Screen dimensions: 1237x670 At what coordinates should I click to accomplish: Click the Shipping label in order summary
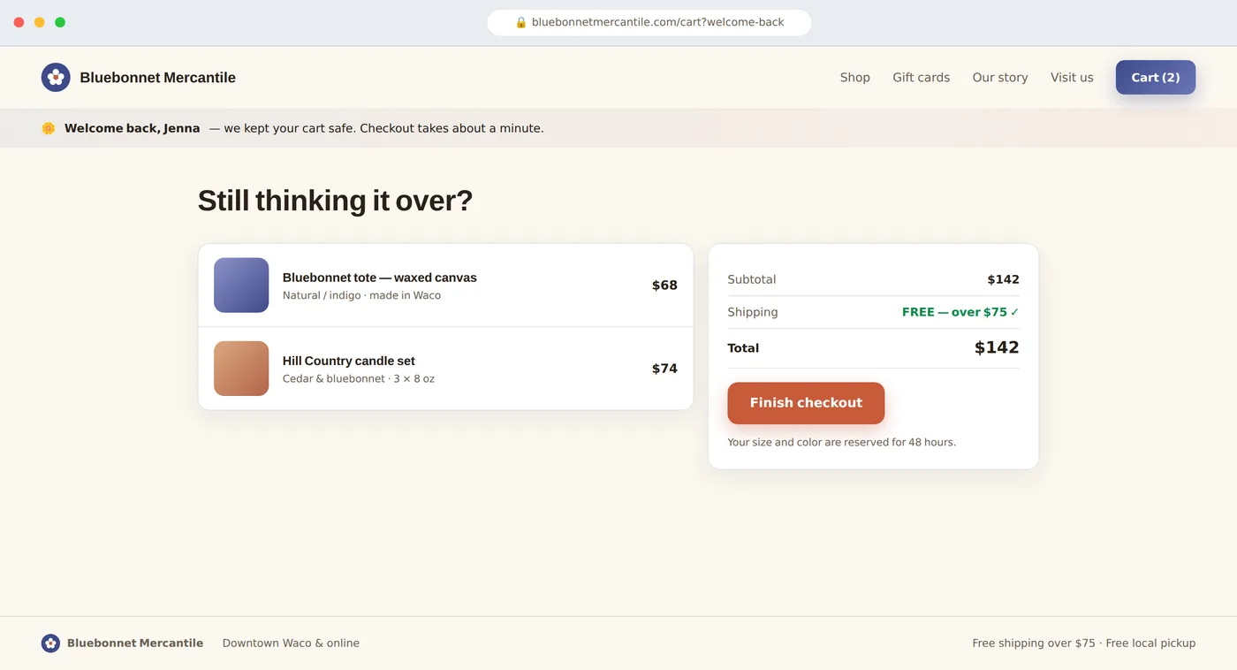click(753, 312)
